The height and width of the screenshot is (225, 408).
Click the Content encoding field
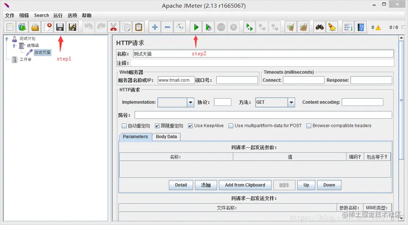(x=362, y=102)
